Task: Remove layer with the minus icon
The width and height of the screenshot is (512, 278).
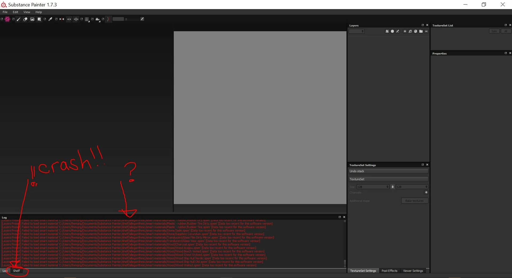Action: (x=426, y=31)
